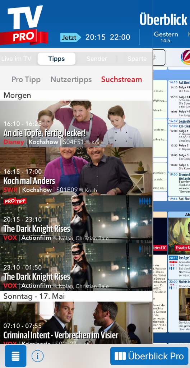This screenshot has height=368, width=190.
Task: Open Überblick Pro view
Action: pos(149,356)
